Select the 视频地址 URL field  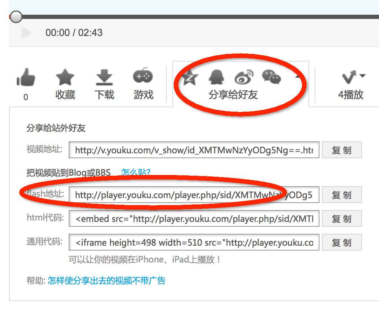194,150
